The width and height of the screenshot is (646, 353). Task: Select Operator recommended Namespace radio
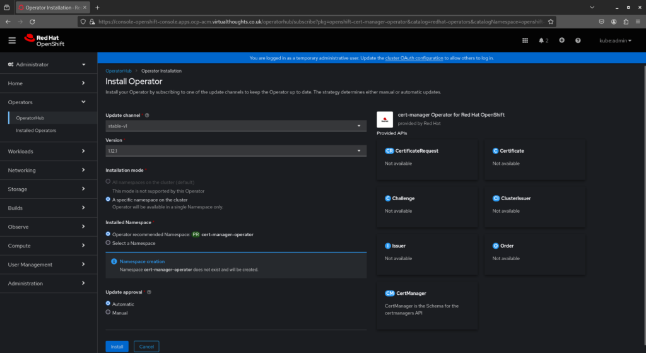pos(108,234)
